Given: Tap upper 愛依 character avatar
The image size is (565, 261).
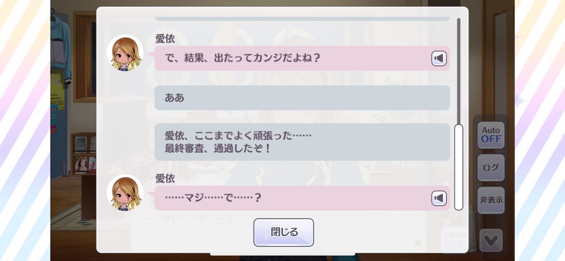Looking at the screenshot, I should pos(125,53).
